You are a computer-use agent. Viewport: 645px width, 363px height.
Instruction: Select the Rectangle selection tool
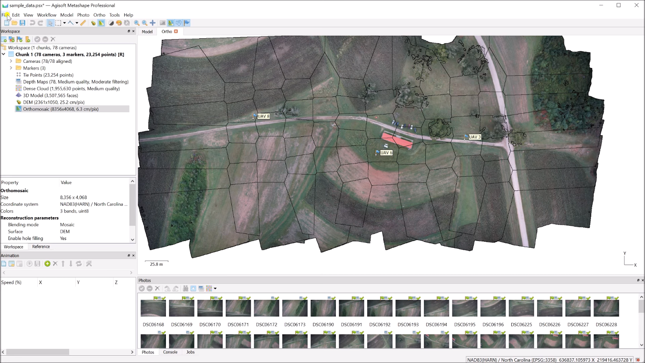click(58, 23)
